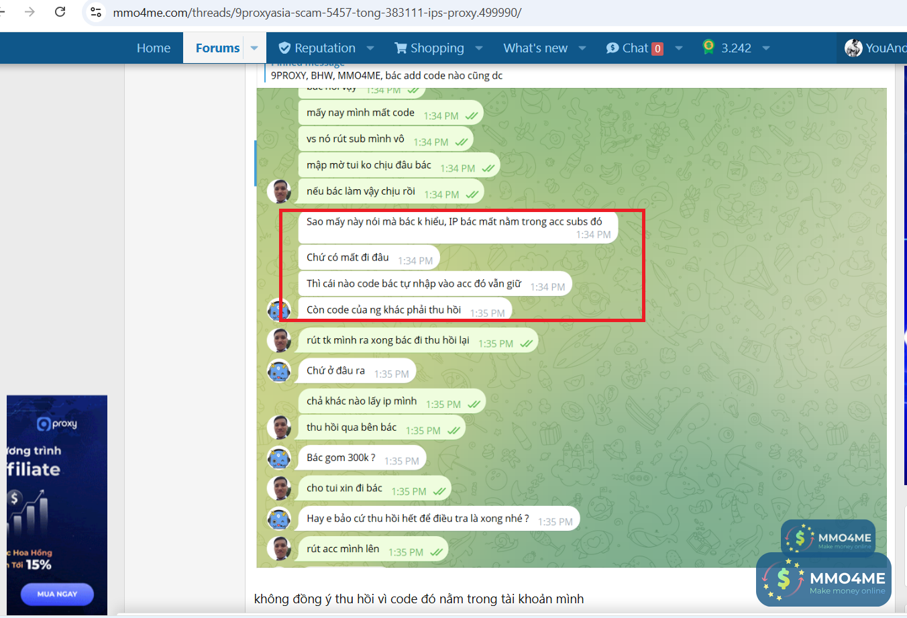Viewport: 907px width, 618px height.
Task: Click message 'vs nó rút sub mình vô'
Action: [386, 139]
